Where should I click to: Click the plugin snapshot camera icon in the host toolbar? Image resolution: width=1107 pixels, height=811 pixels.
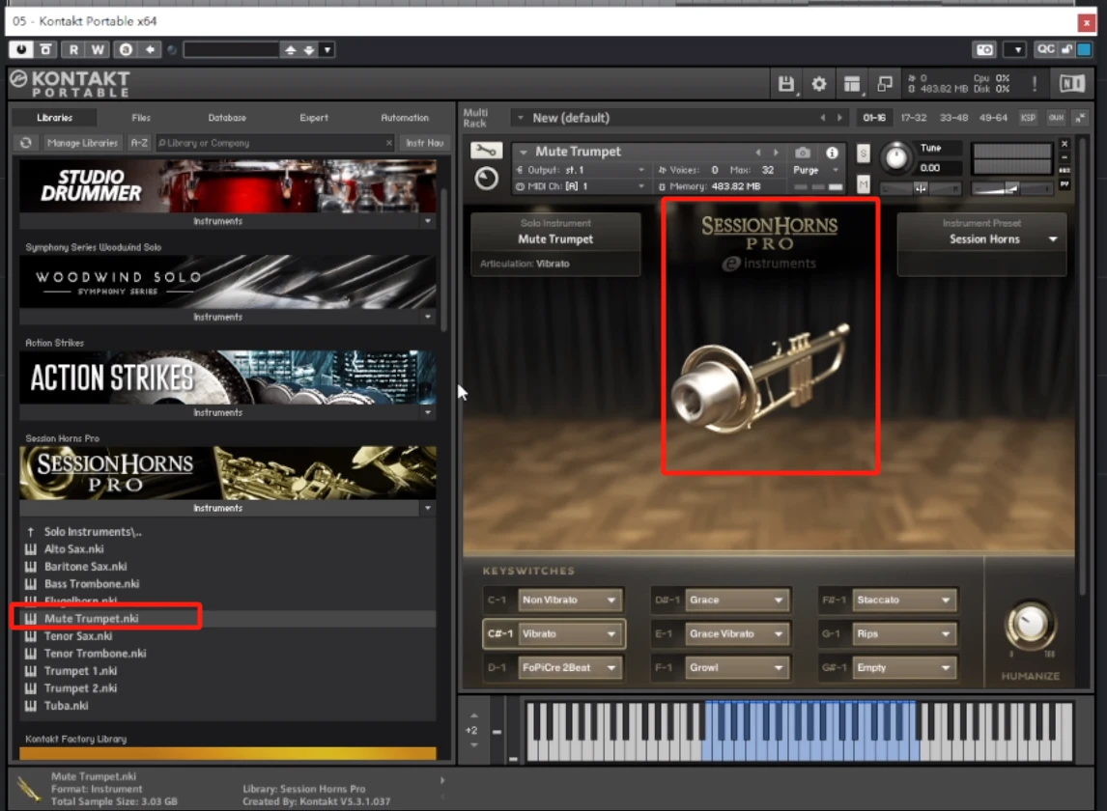click(x=984, y=49)
